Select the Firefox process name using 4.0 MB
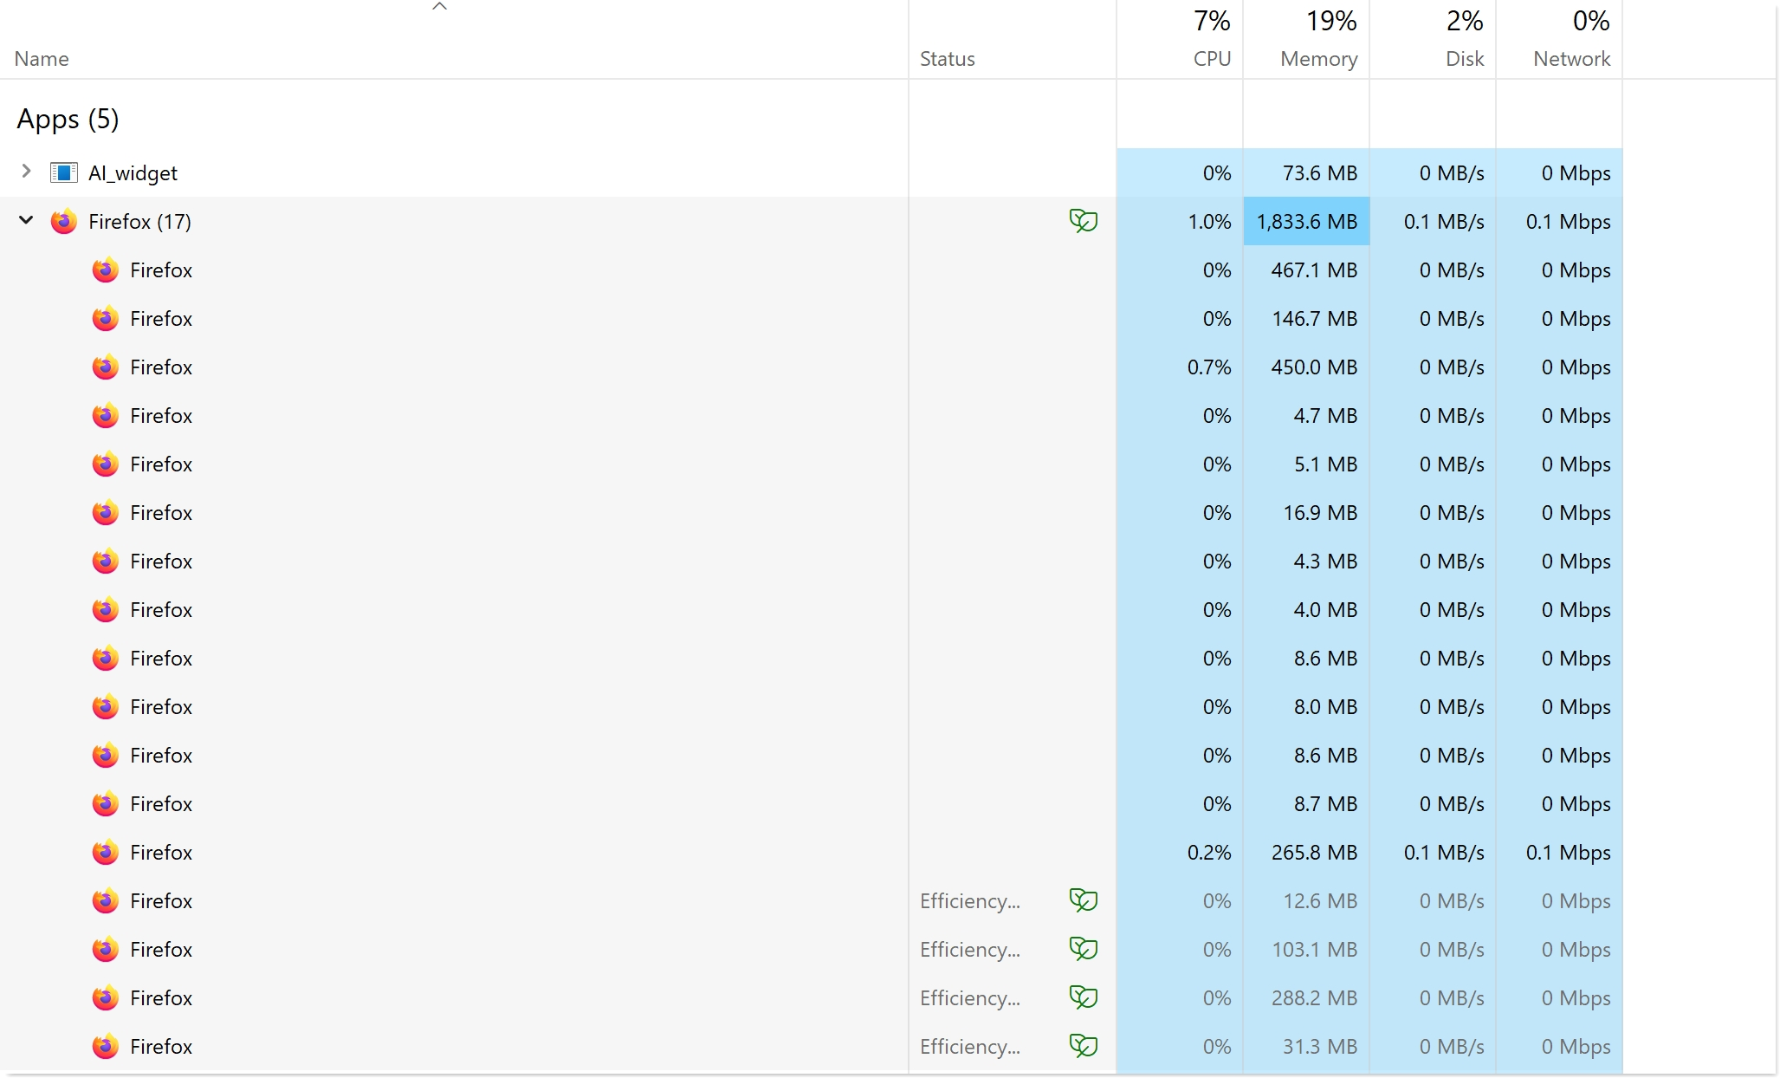This screenshot has width=1780, height=1078. click(x=161, y=610)
